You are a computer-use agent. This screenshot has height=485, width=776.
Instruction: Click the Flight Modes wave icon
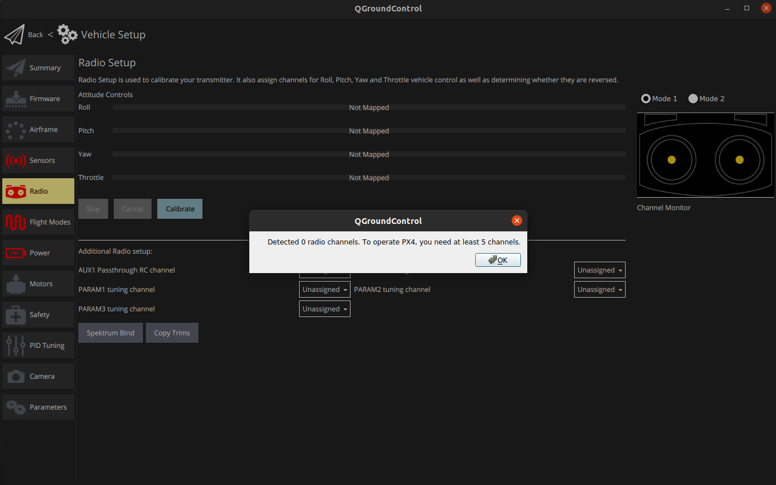[15, 222]
